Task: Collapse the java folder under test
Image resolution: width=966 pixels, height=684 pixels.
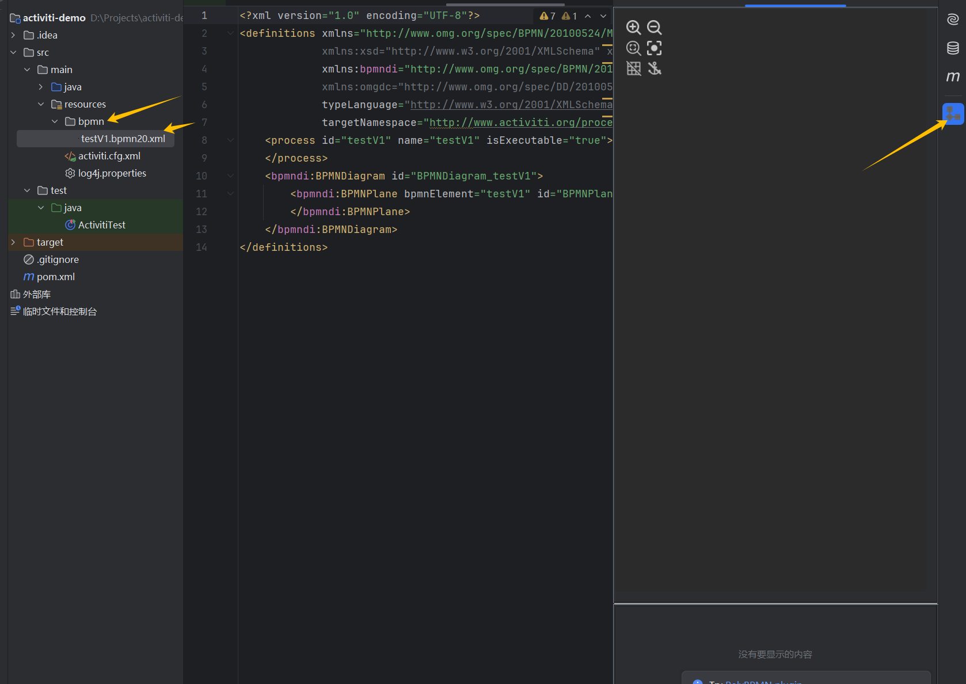Action: 41,208
